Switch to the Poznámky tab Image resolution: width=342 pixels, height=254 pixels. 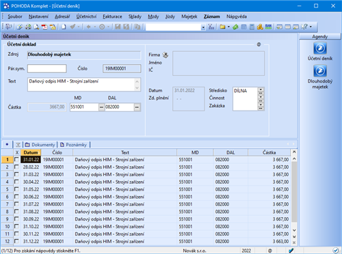[x=74, y=145]
